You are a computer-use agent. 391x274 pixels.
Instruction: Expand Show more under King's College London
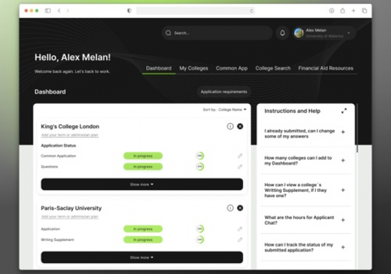coord(142,184)
